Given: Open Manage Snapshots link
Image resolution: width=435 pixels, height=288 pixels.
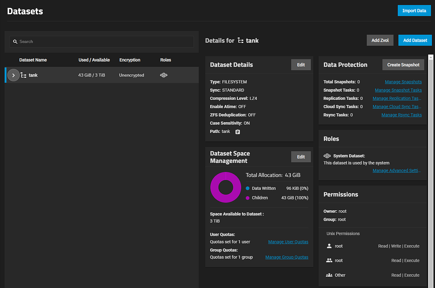Looking at the screenshot, I should 403,82.
